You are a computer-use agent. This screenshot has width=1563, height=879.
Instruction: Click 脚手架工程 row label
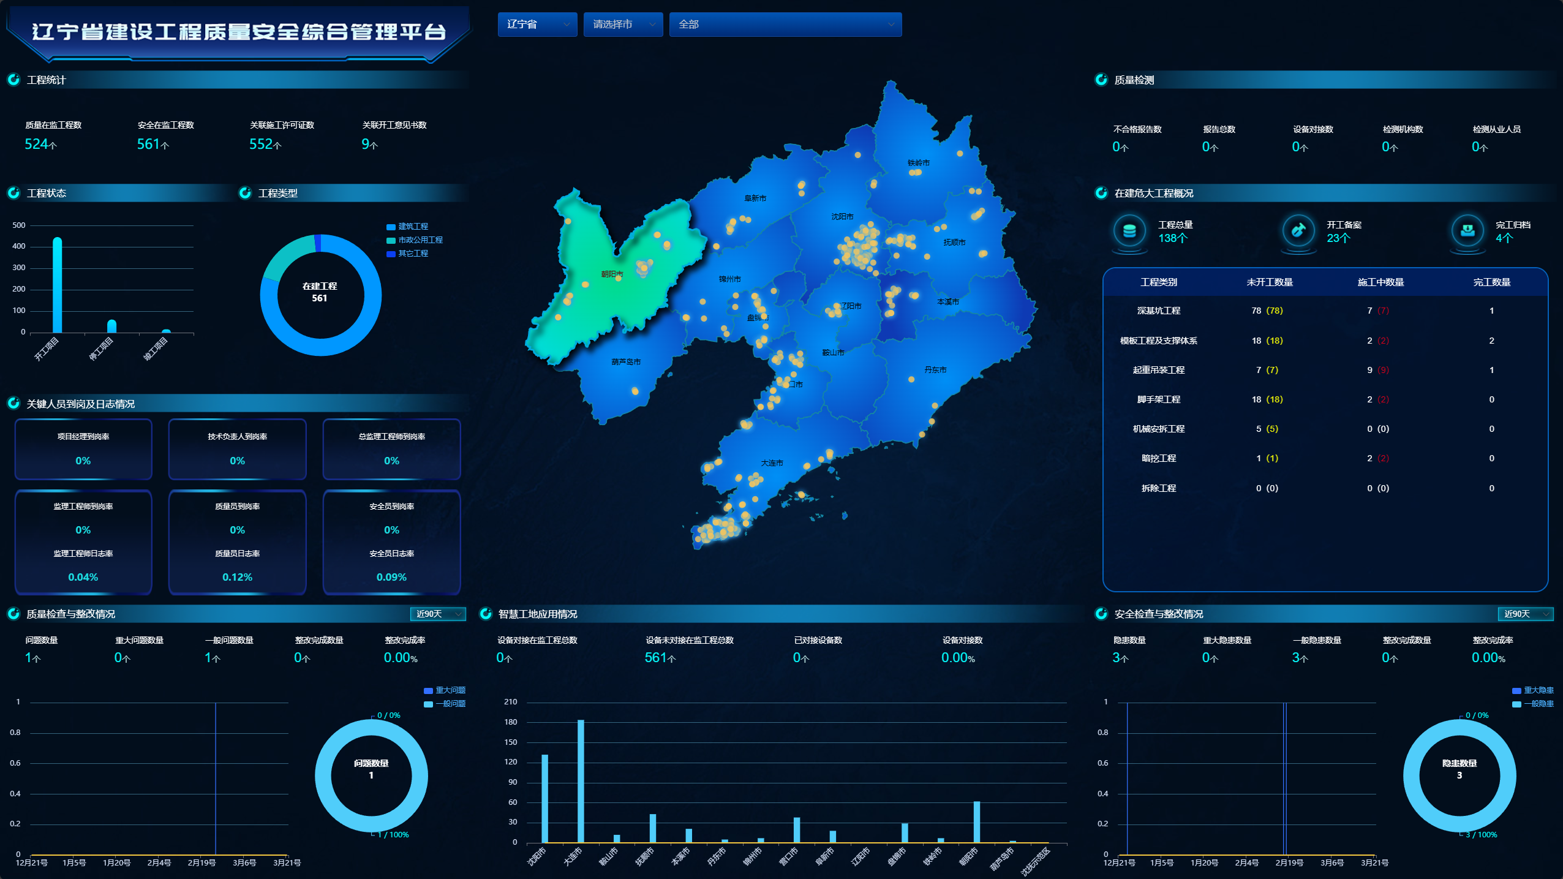1159,399
